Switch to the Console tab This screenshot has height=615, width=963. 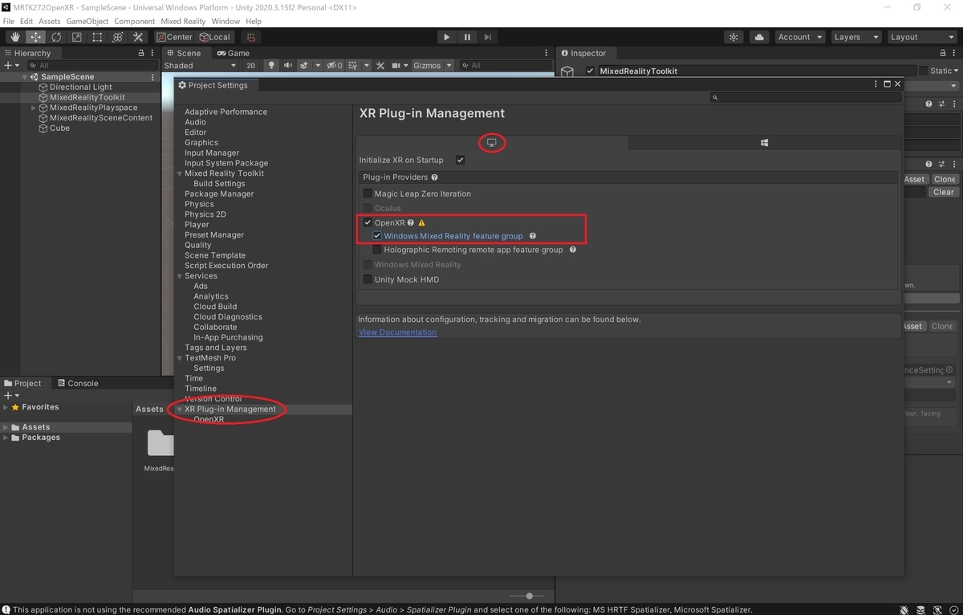point(78,383)
